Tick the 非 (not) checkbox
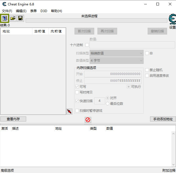Screen dimensions: 176x173 147,53
